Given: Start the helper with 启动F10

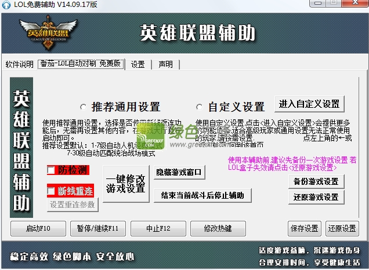Looking at the screenshot, I should (x=38, y=228).
